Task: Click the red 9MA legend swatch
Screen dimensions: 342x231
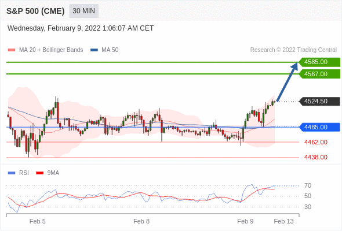Action: pos(39,173)
